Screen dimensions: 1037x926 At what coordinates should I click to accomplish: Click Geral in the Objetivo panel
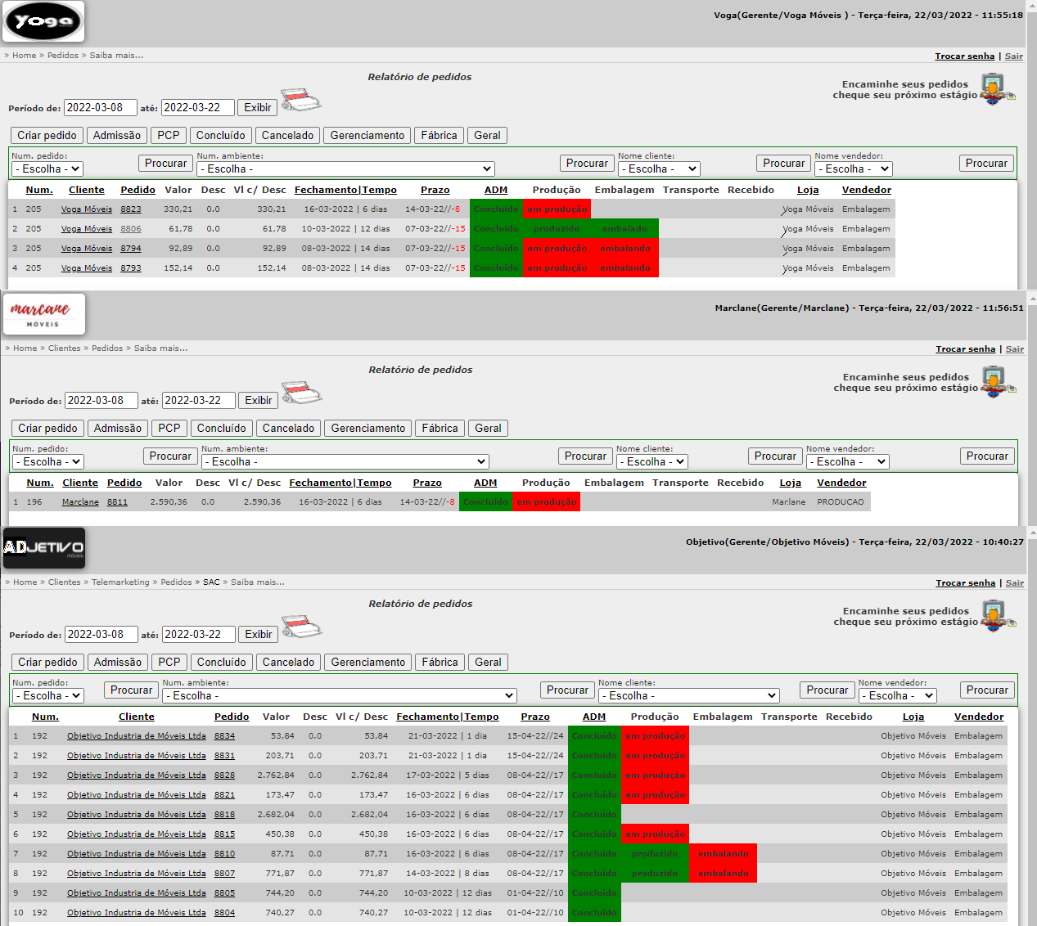tap(489, 663)
